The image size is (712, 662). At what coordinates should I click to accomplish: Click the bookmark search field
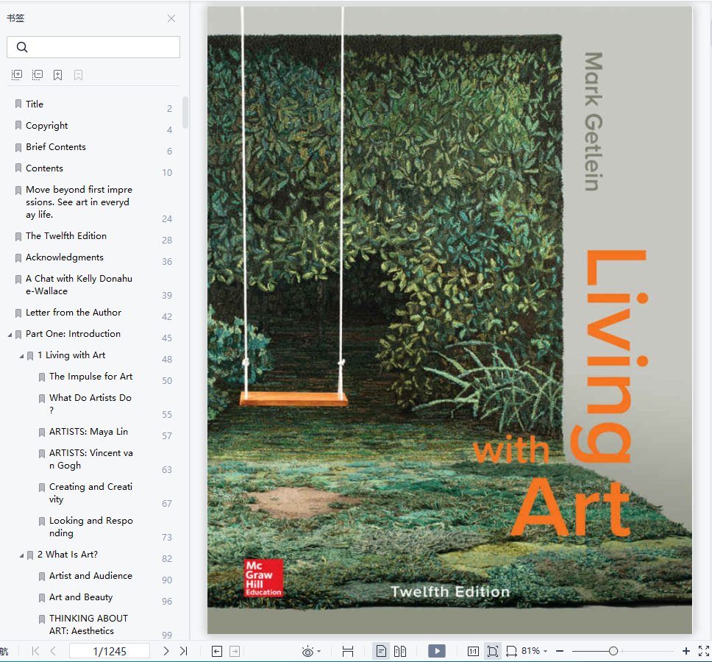click(93, 47)
